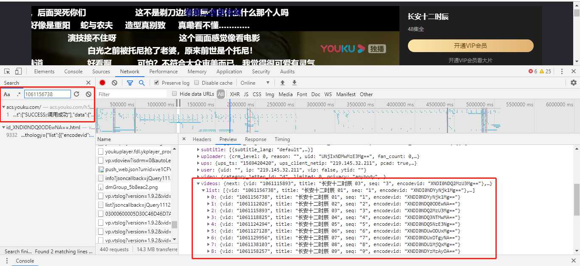The height and width of the screenshot is (266, 580).
Task: Click file icon of youkuplayer.fdl.ykplayer request
Action: [101, 152]
